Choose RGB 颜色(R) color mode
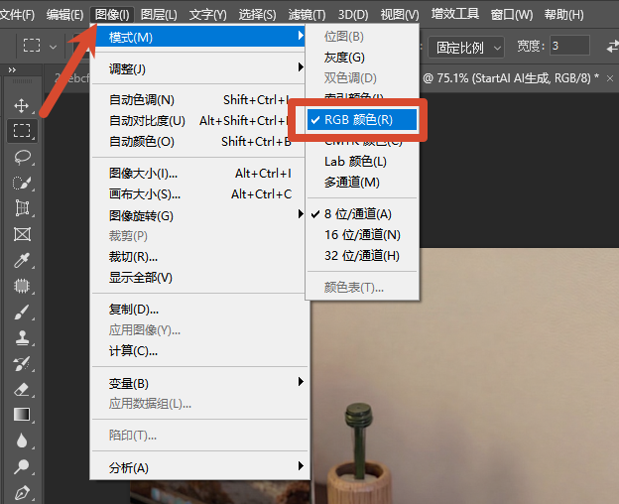The image size is (619, 504). tap(362, 120)
